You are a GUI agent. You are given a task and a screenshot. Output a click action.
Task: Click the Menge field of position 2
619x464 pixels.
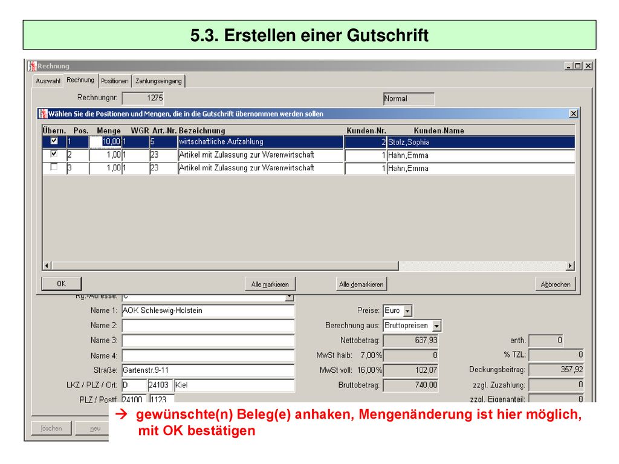[x=105, y=155]
